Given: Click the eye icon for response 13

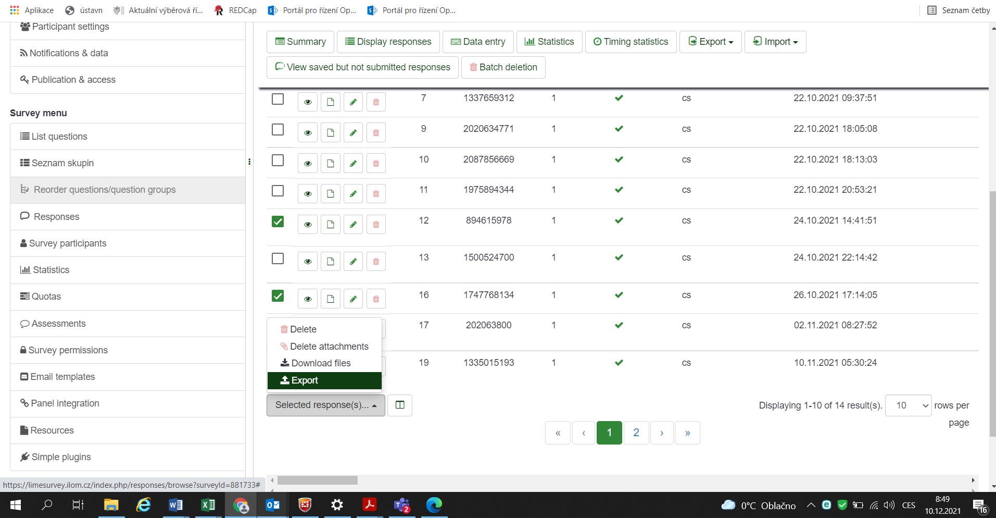Looking at the screenshot, I should coord(308,262).
